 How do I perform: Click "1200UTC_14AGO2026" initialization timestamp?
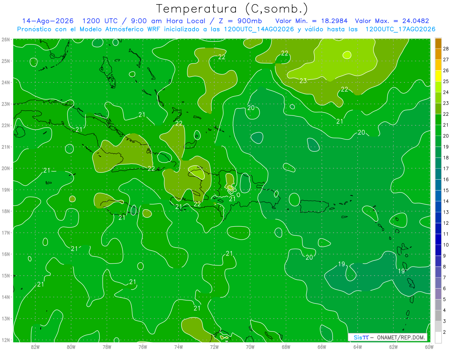point(258,29)
